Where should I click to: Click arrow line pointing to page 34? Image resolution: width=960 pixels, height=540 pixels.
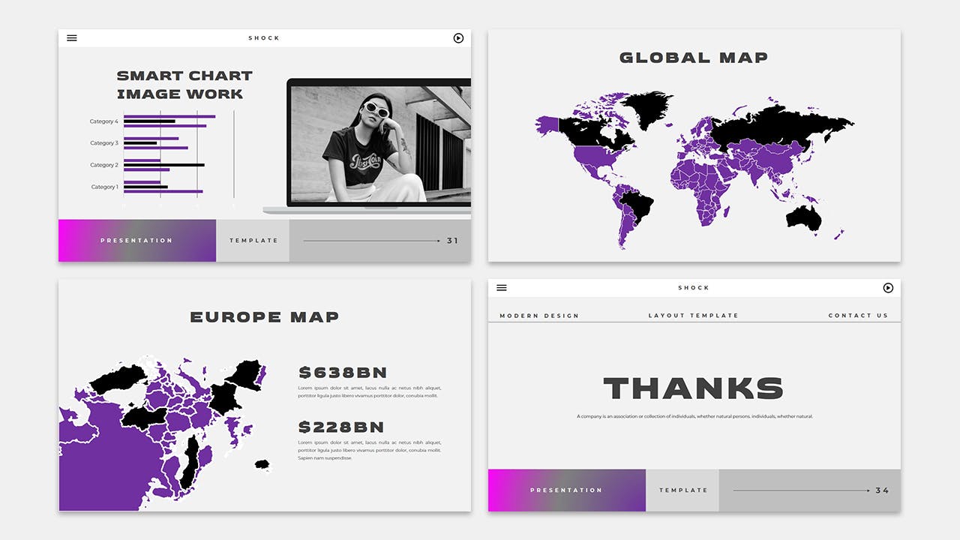[x=801, y=490]
